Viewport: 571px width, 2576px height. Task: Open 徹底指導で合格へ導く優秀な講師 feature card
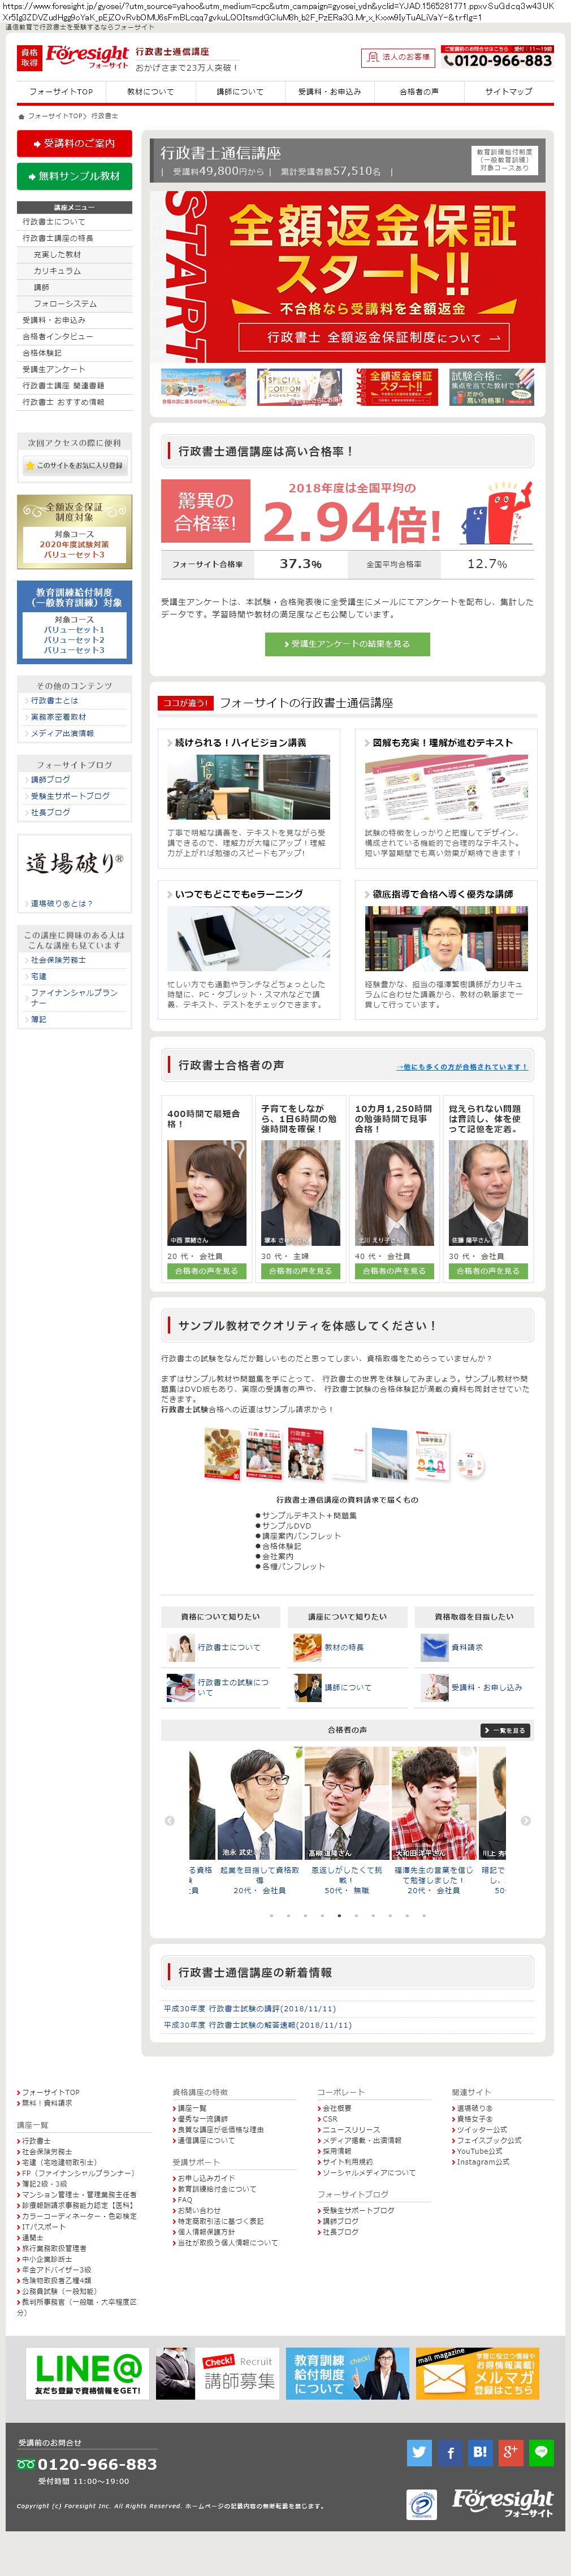(446, 949)
